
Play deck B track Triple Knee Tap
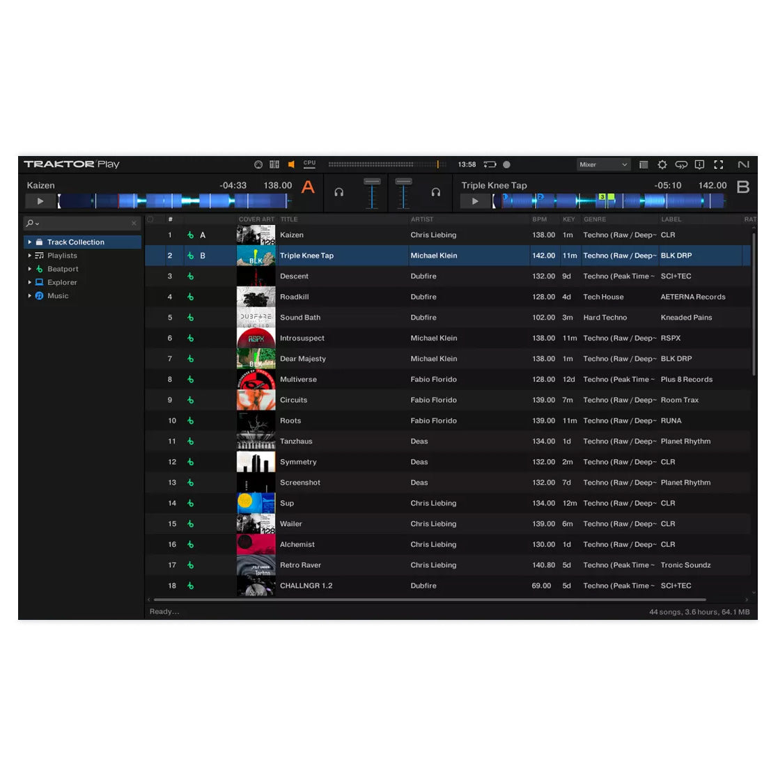pyautogui.click(x=475, y=201)
